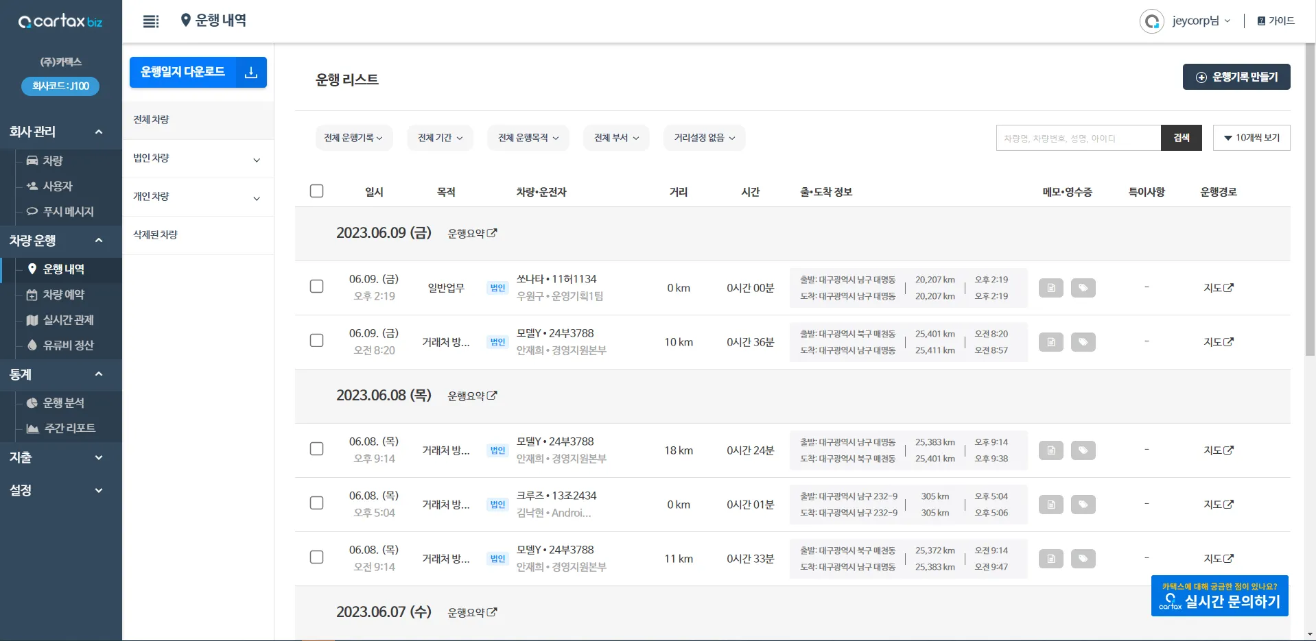
Task: Open 주간 리포트 in sidebar
Action: pos(61,428)
